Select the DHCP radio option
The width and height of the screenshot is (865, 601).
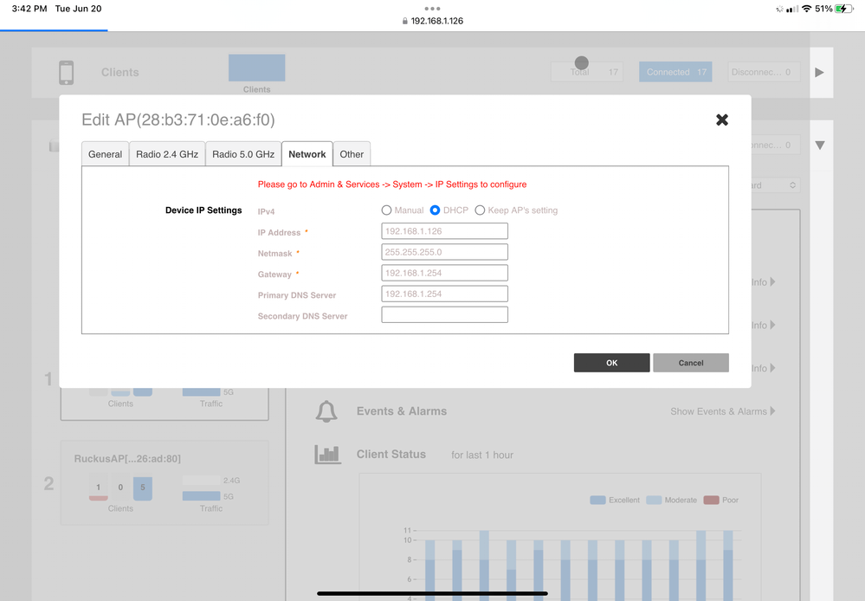[x=436, y=210]
